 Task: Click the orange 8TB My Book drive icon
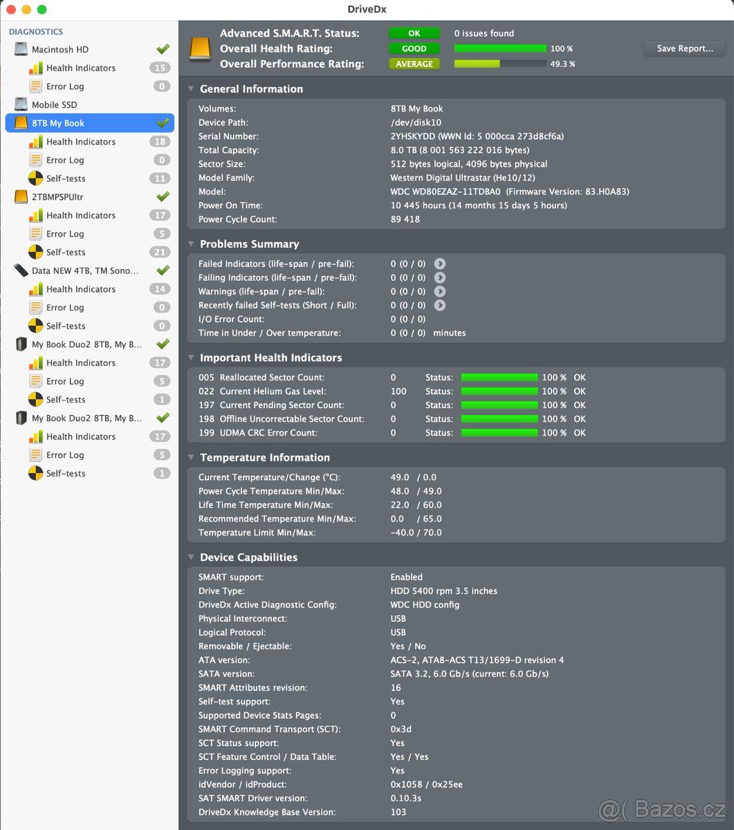pyautogui.click(x=21, y=123)
